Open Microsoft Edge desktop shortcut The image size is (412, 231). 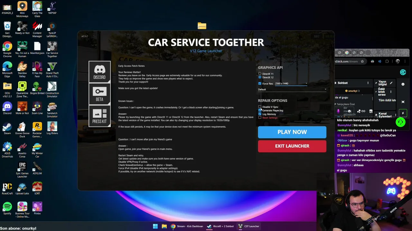[7, 70]
